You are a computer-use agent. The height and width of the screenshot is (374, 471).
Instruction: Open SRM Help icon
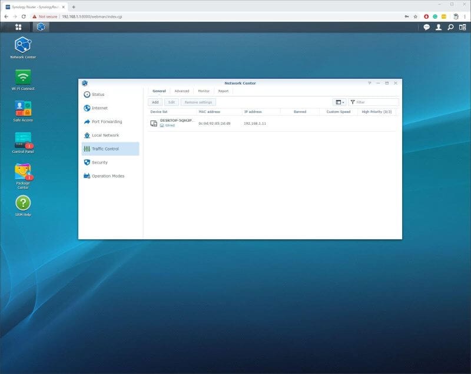pos(23,203)
